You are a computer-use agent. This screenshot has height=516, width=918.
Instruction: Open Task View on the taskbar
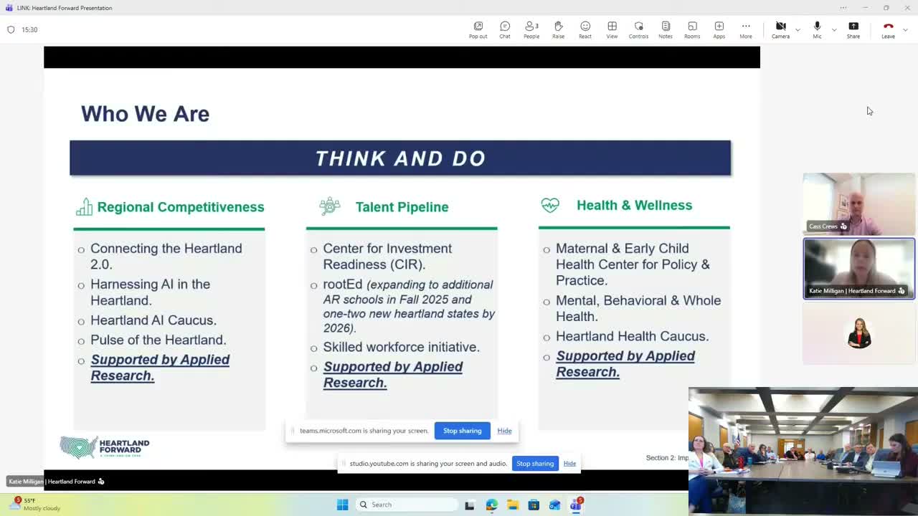coord(470,505)
